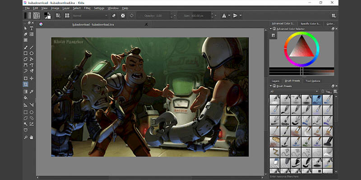Screen dimensions: 361x180
Task: Select the Color Picker eyedropper tool
Action: pyautogui.click(x=32, y=92)
